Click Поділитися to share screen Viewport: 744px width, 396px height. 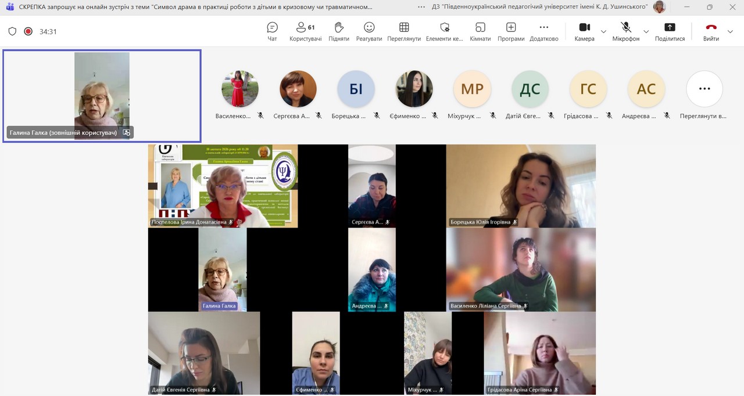point(670,31)
